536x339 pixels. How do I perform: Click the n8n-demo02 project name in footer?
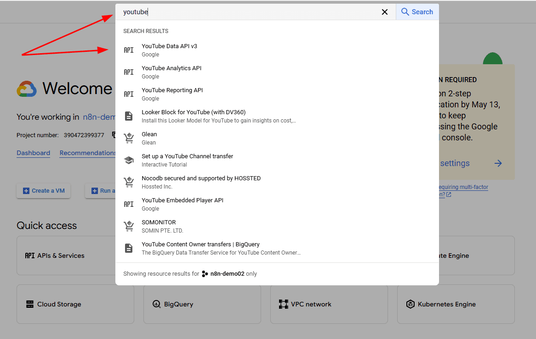click(x=228, y=274)
